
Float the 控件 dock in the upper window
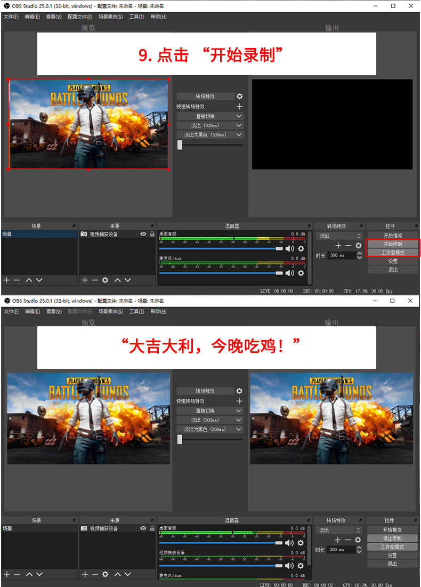[416, 226]
